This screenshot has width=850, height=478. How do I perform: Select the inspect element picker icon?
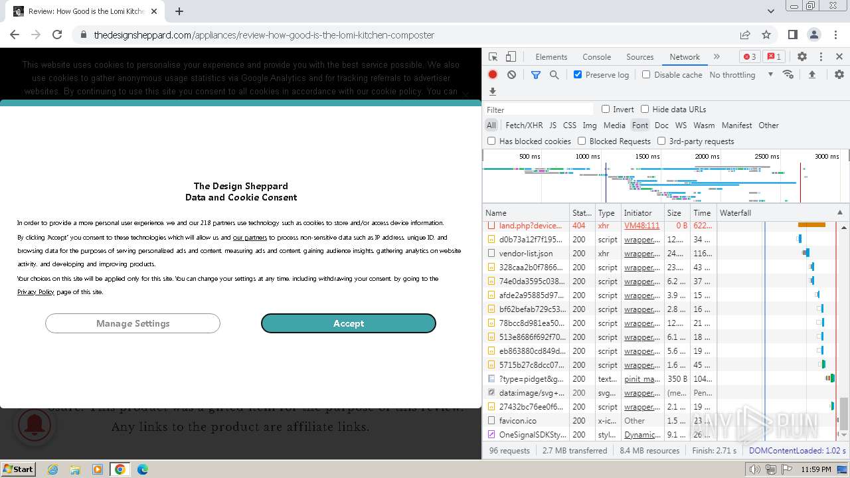(493, 57)
